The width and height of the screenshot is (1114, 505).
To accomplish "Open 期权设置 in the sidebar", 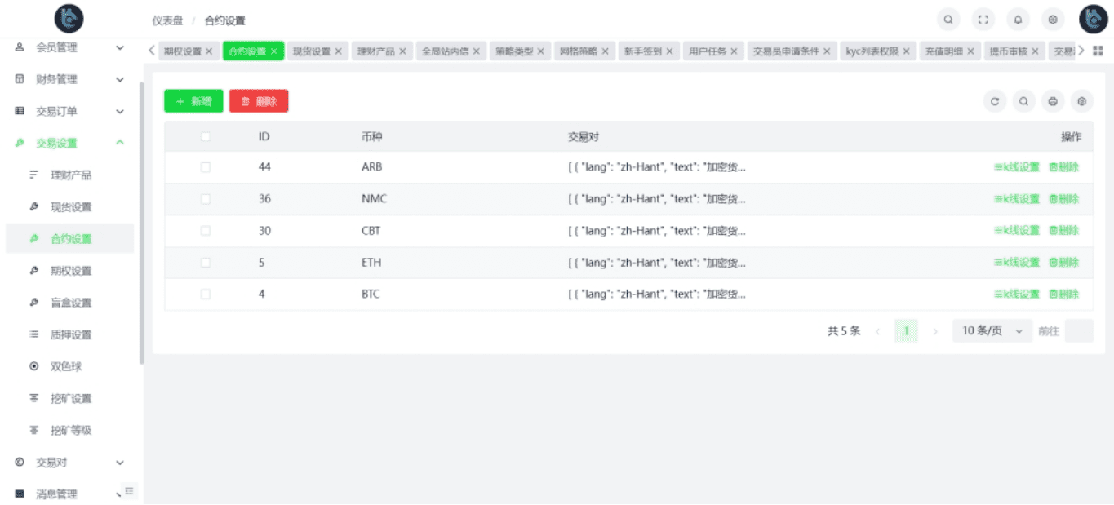I will click(x=69, y=271).
